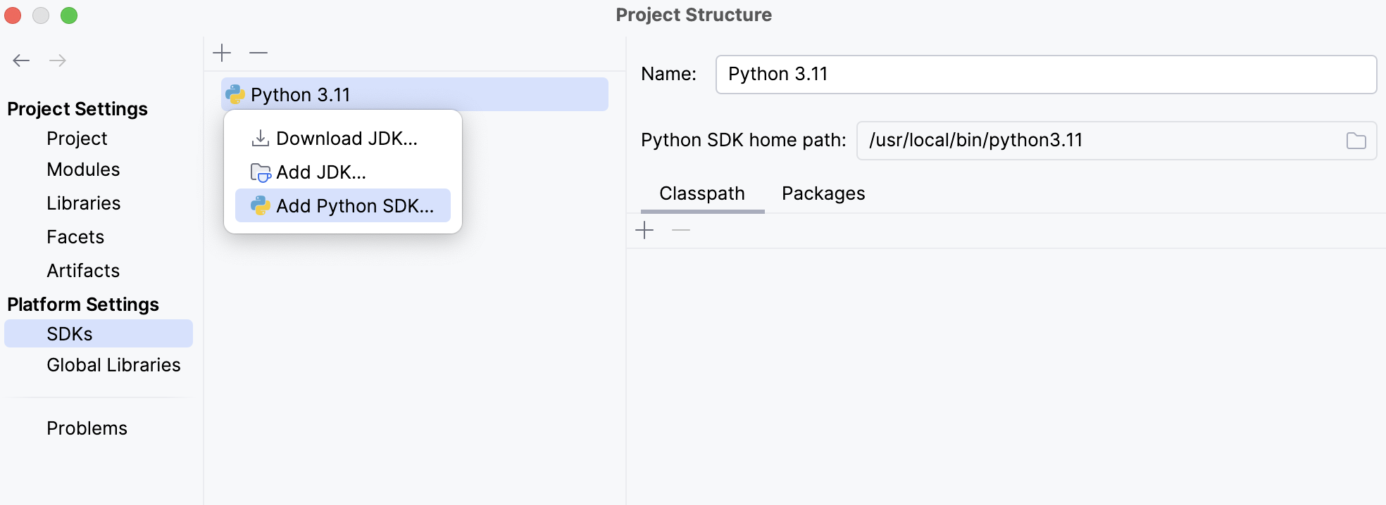Viewport: 1386px width, 505px height.
Task: Click the SDK Name input field
Action: click(x=1045, y=75)
